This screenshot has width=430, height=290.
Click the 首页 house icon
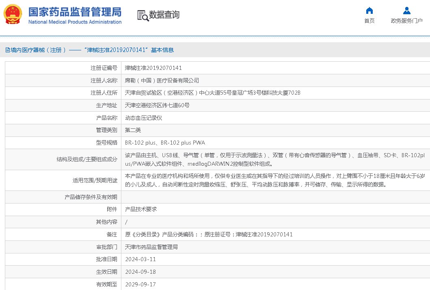369,11
